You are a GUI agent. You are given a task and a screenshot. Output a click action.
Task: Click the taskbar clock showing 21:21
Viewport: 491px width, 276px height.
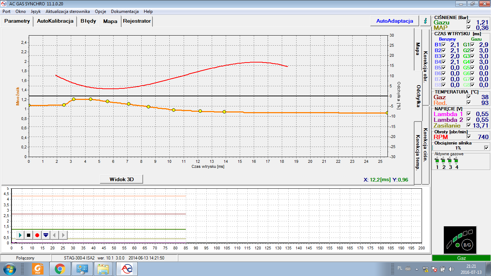(x=471, y=266)
